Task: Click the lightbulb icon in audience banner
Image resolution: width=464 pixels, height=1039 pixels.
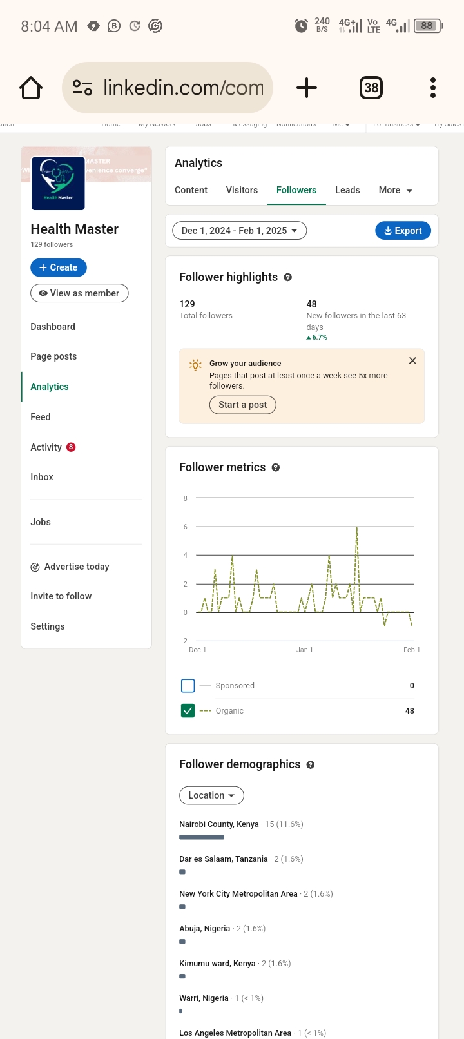Action: pos(195,365)
